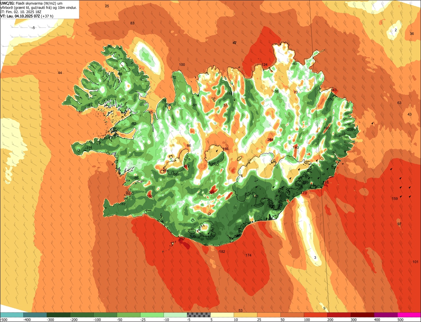Click the map value 83
The width and height of the screenshot is (421, 322).
click(132, 23)
